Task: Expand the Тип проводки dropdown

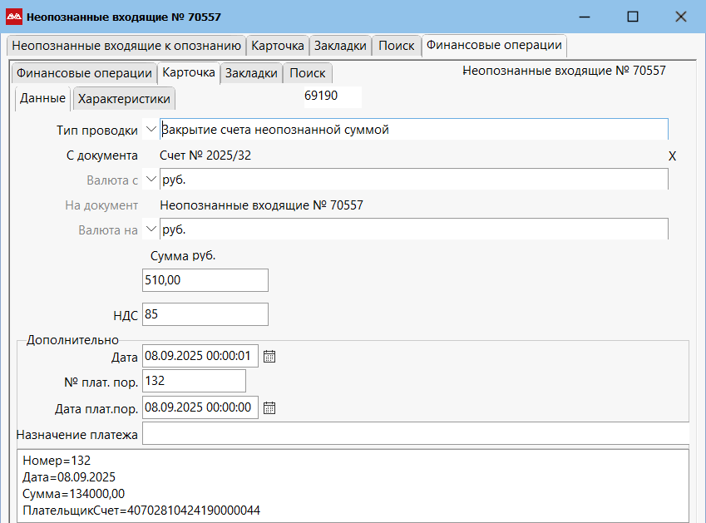Action: (151, 129)
